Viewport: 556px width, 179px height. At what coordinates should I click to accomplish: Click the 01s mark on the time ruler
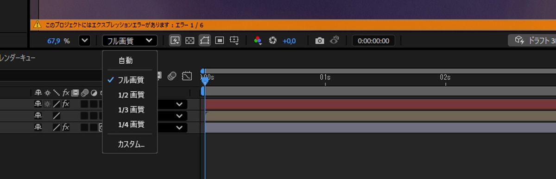coord(325,78)
